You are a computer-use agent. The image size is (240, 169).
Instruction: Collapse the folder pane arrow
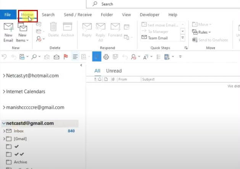(x=81, y=65)
